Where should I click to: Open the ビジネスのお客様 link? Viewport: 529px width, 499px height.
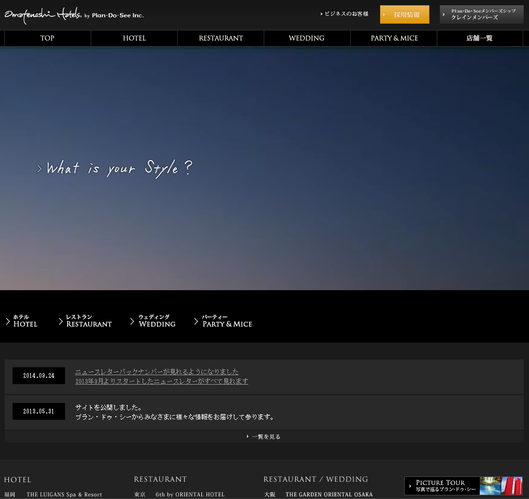(x=346, y=14)
